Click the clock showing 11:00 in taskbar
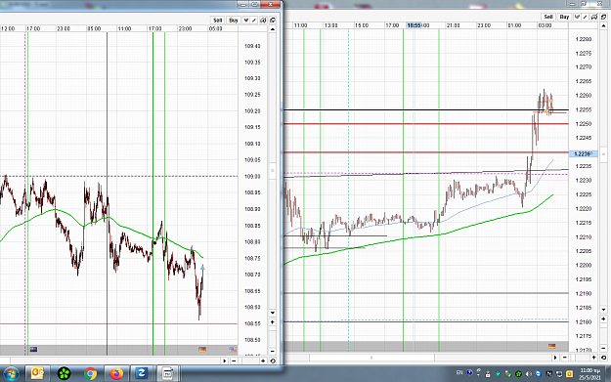The width and height of the screenshot is (611, 382). [x=589, y=374]
